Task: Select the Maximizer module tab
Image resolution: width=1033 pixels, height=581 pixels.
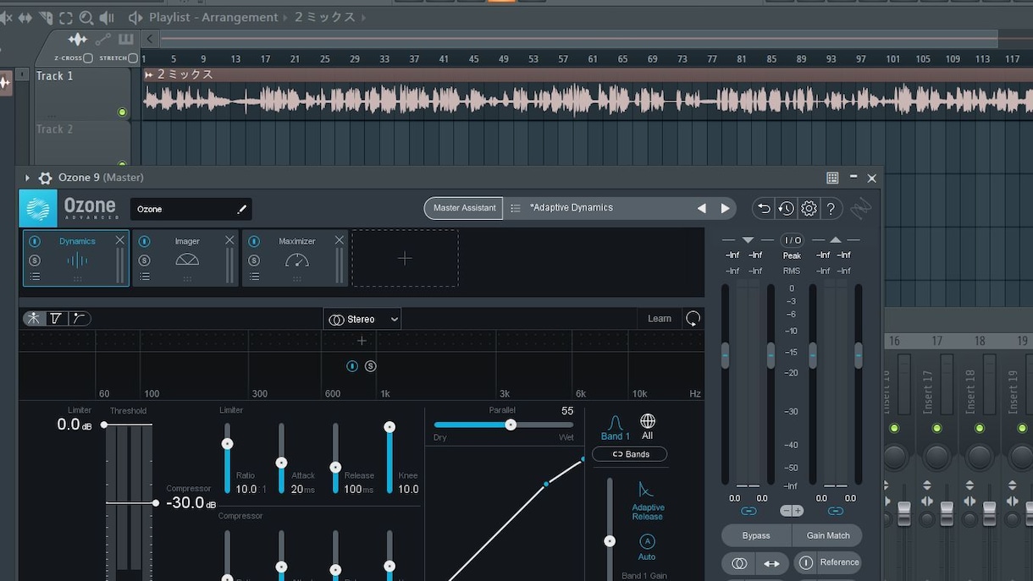Action: (x=296, y=258)
